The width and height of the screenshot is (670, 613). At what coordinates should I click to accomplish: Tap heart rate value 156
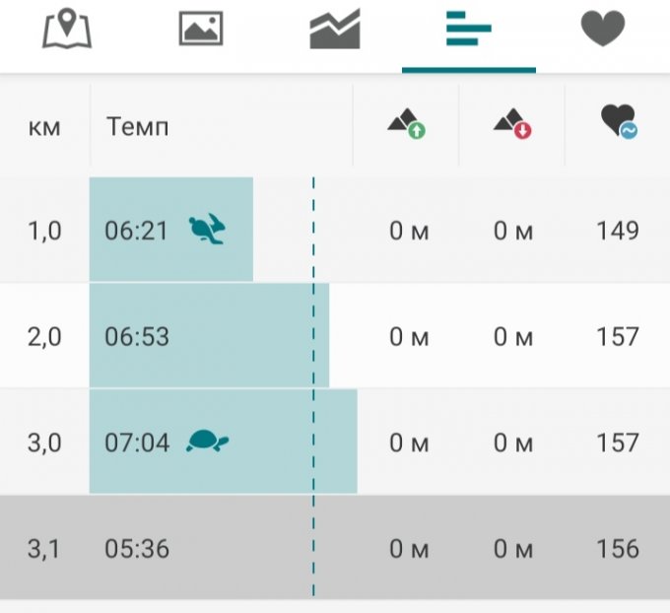(618, 549)
